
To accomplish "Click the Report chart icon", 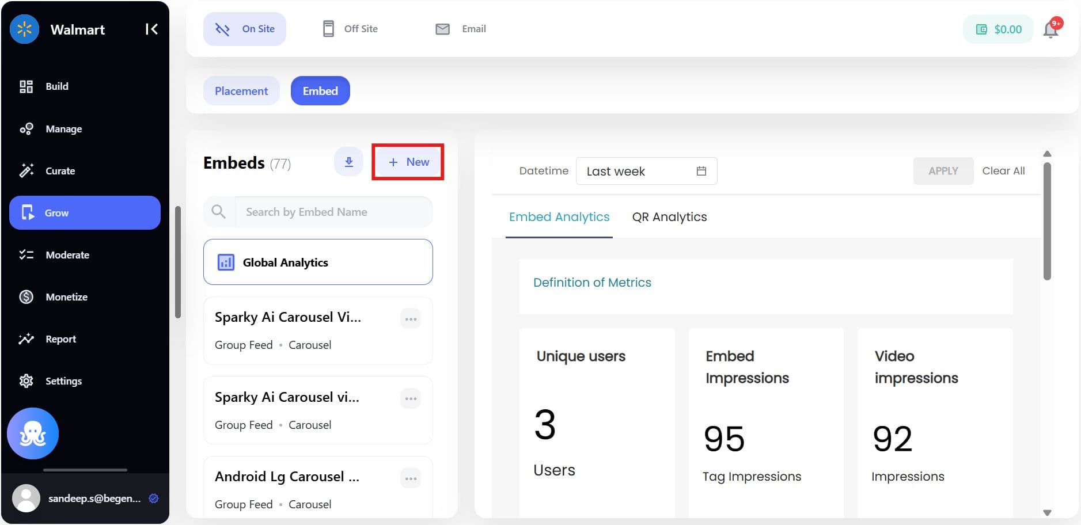I will click(x=26, y=339).
